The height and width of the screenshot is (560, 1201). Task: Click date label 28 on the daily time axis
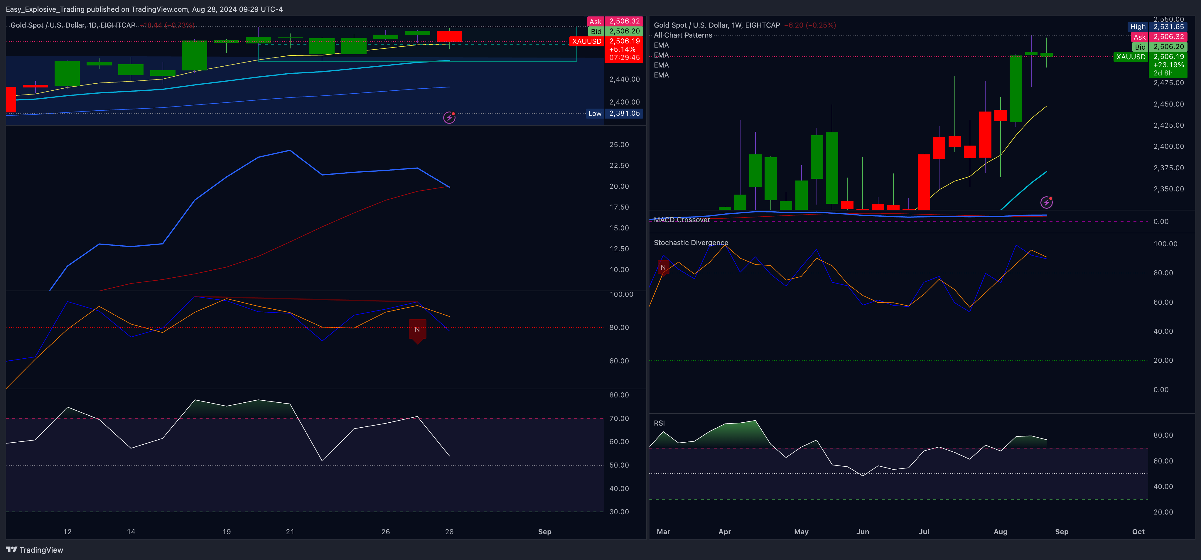449,532
